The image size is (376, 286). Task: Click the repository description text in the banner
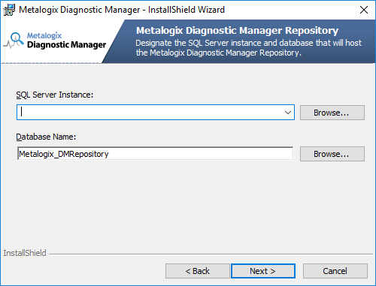tap(248, 48)
